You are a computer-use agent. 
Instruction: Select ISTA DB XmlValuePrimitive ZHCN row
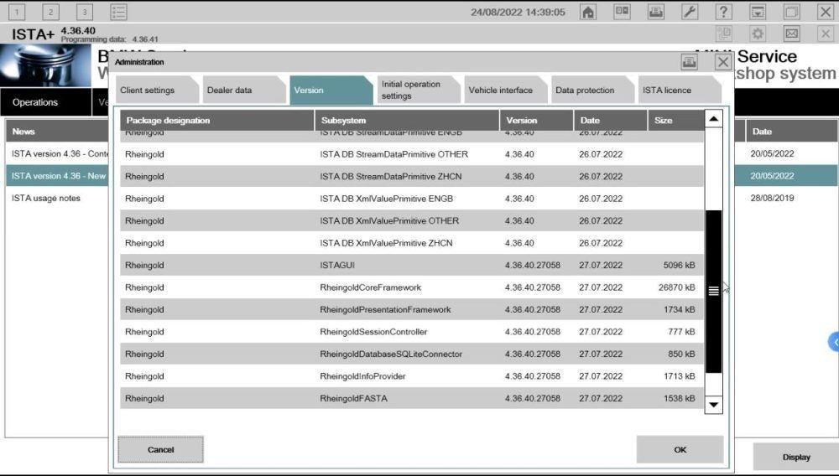tap(411, 243)
